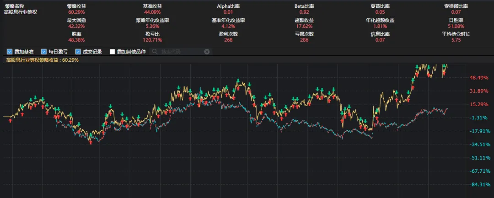Click the 48.49% label on the y-axis
This screenshot has width=494, height=198.
click(x=479, y=78)
